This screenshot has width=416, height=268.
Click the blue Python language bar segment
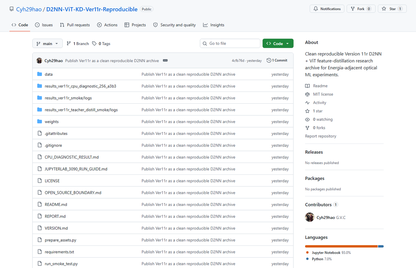[x=381, y=247]
